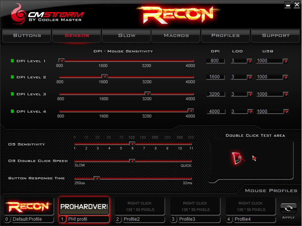
Task: Click the OS Double Click Speed slider handle
Action: 132,161
